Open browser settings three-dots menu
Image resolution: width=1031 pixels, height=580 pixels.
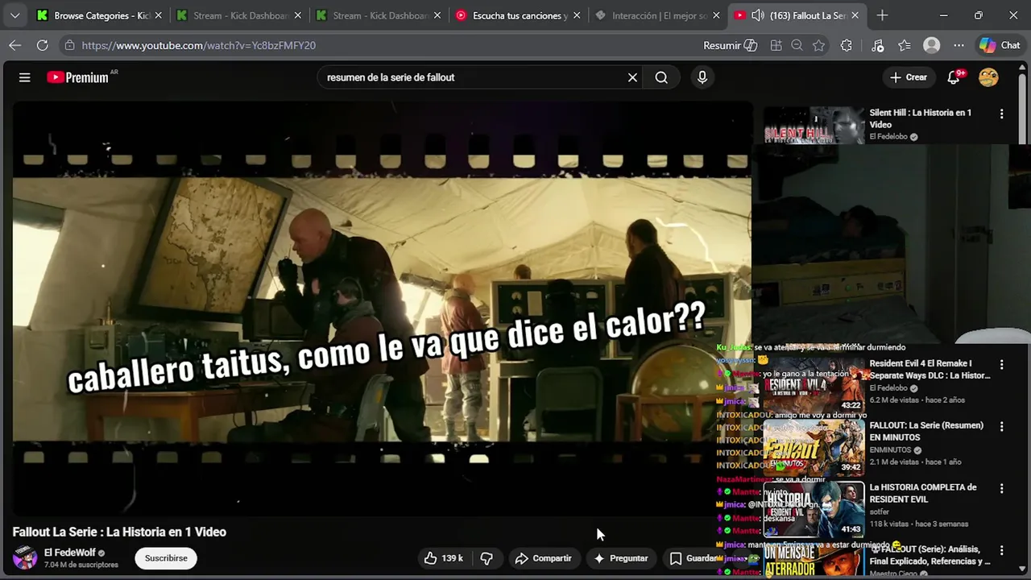point(959,45)
